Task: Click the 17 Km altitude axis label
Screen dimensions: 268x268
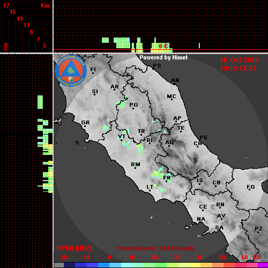Action: [x=6, y=5]
